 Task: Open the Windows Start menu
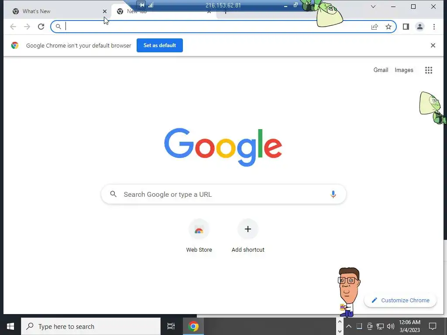(10, 326)
